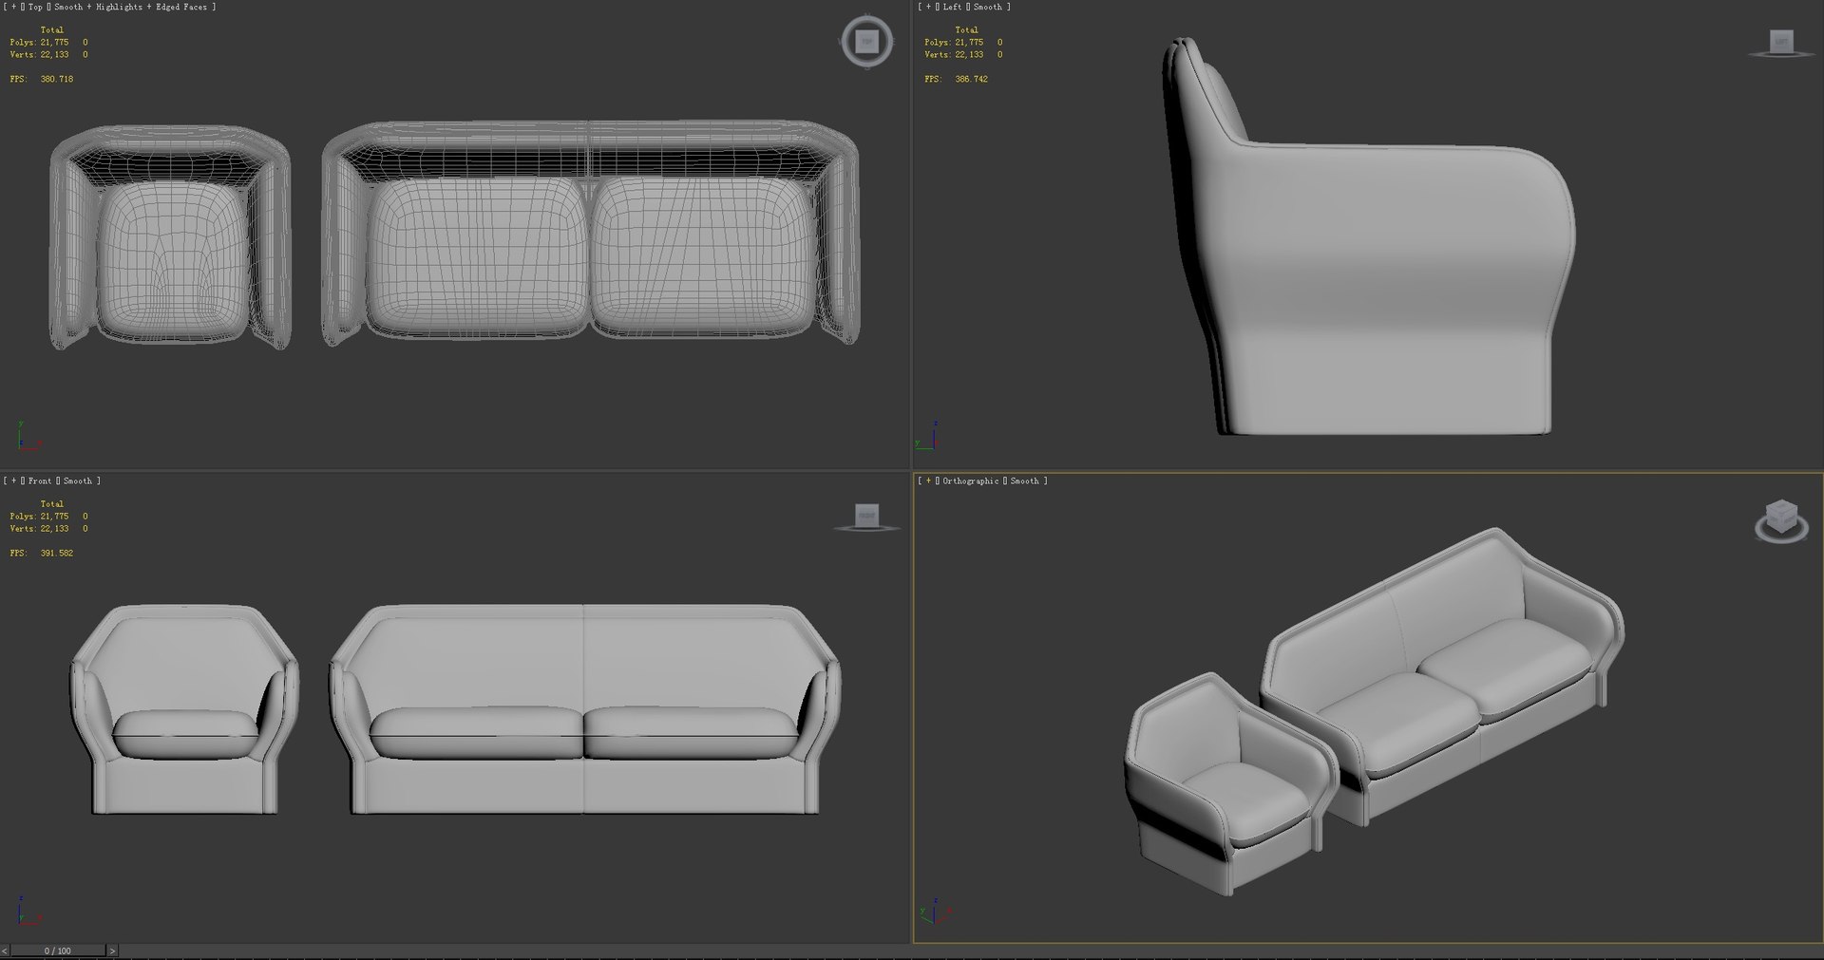Open the Left viewport 'Smooth' shading menu
This screenshot has width=1824, height=960.
click(987, 7)
